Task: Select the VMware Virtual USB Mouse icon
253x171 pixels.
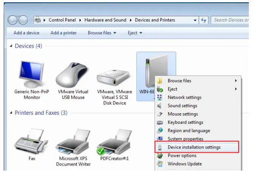Action: coord(72,75)
